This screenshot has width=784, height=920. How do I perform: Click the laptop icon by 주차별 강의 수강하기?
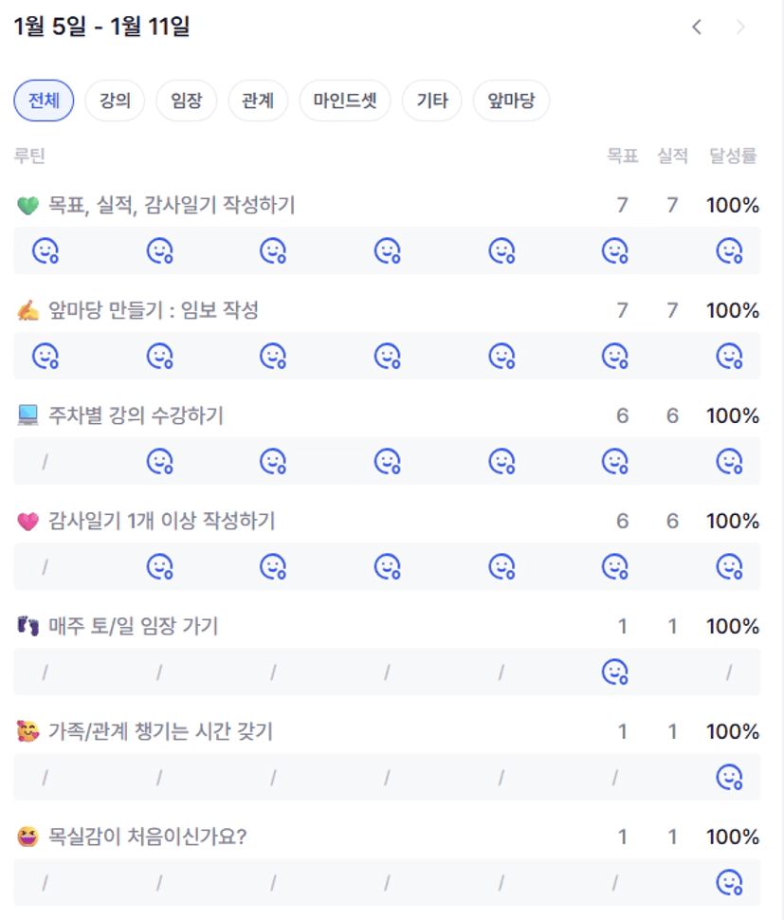point(28,415)
